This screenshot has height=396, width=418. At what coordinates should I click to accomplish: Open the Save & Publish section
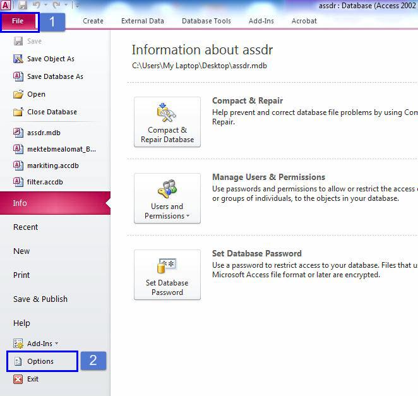click(40, 299)
